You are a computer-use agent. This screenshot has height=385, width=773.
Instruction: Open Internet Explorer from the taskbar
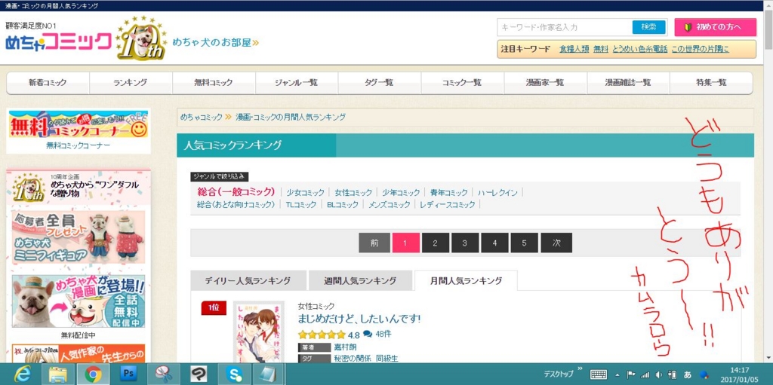click(22, 375)
